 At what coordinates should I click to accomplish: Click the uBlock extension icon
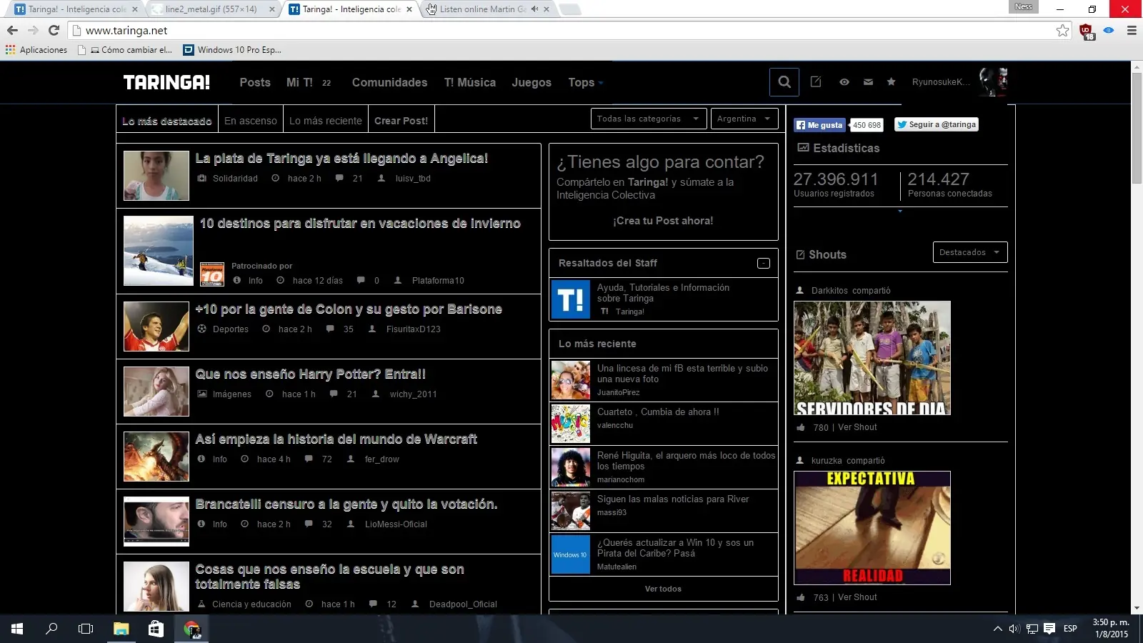coord(1087,31)
